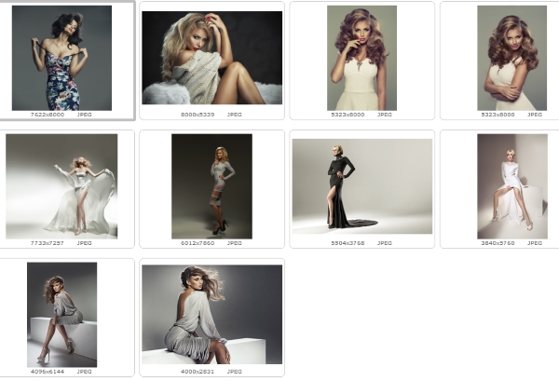Click the JPEG label beside 8000x5339
This screenshot has height=381, width=559.
(x=234, y=114)
